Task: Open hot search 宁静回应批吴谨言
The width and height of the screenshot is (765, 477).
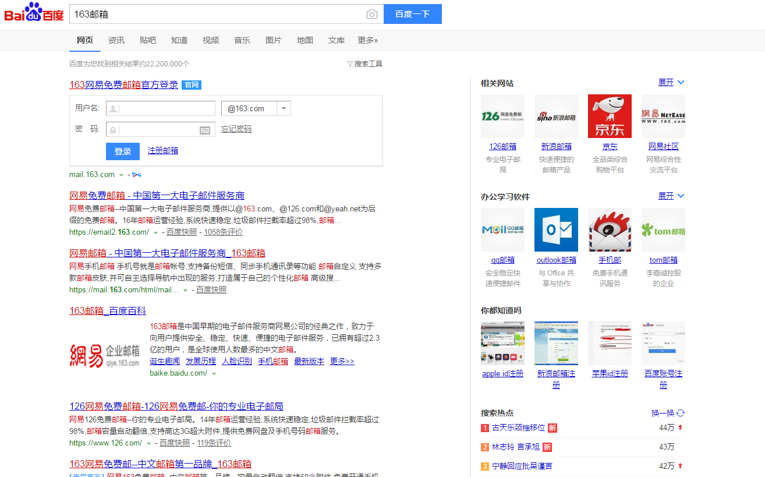Action: (522, 467)
